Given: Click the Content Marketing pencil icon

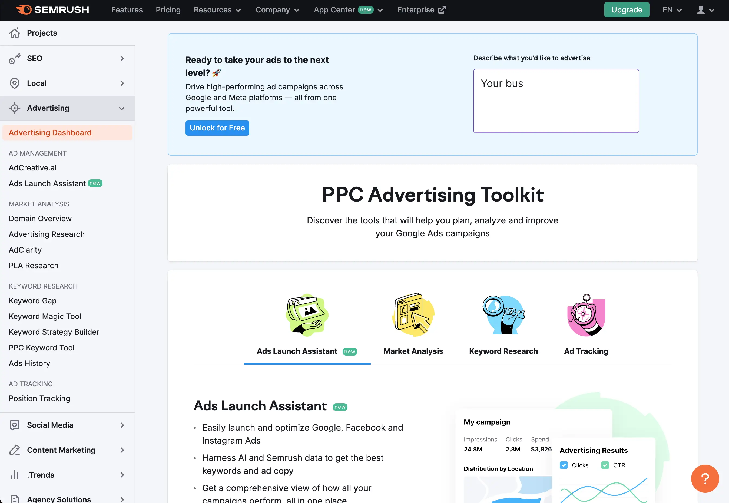Looking at the screenshot, I should [15, 450].
